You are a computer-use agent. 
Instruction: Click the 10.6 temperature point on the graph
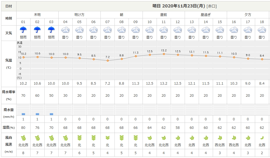pos(37,57)
